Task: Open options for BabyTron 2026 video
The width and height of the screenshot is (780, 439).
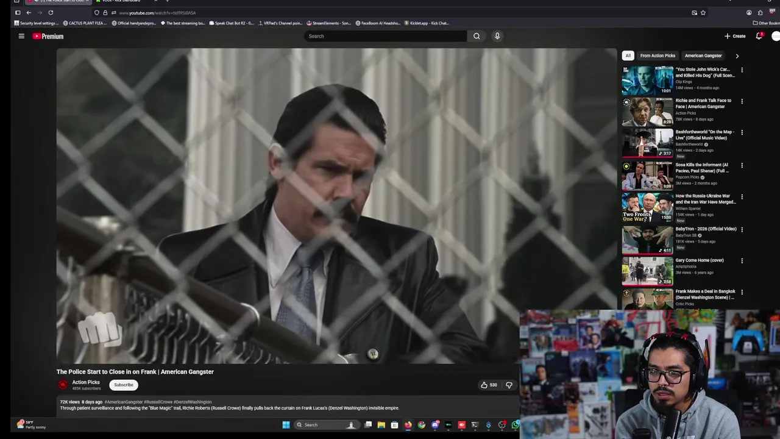Action: pos(742,229)
